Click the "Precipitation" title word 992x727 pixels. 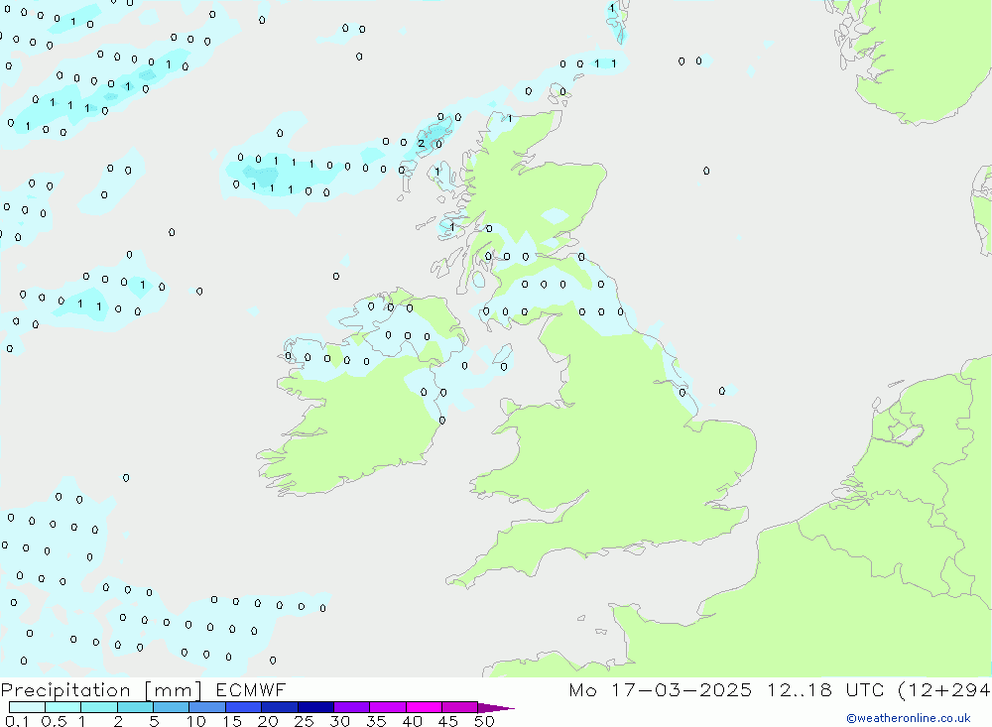[x=65, y=690]
